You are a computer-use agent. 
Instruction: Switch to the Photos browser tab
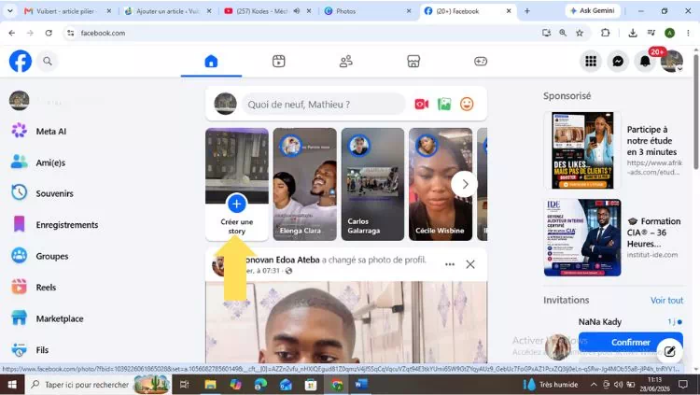coord(368,11)
